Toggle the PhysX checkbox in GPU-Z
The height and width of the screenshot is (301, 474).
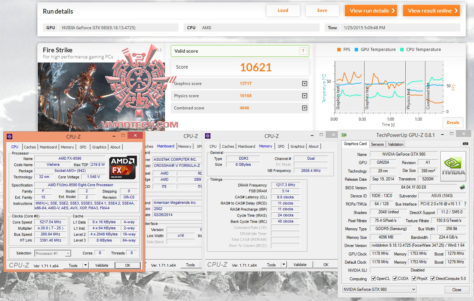point(414,279)
